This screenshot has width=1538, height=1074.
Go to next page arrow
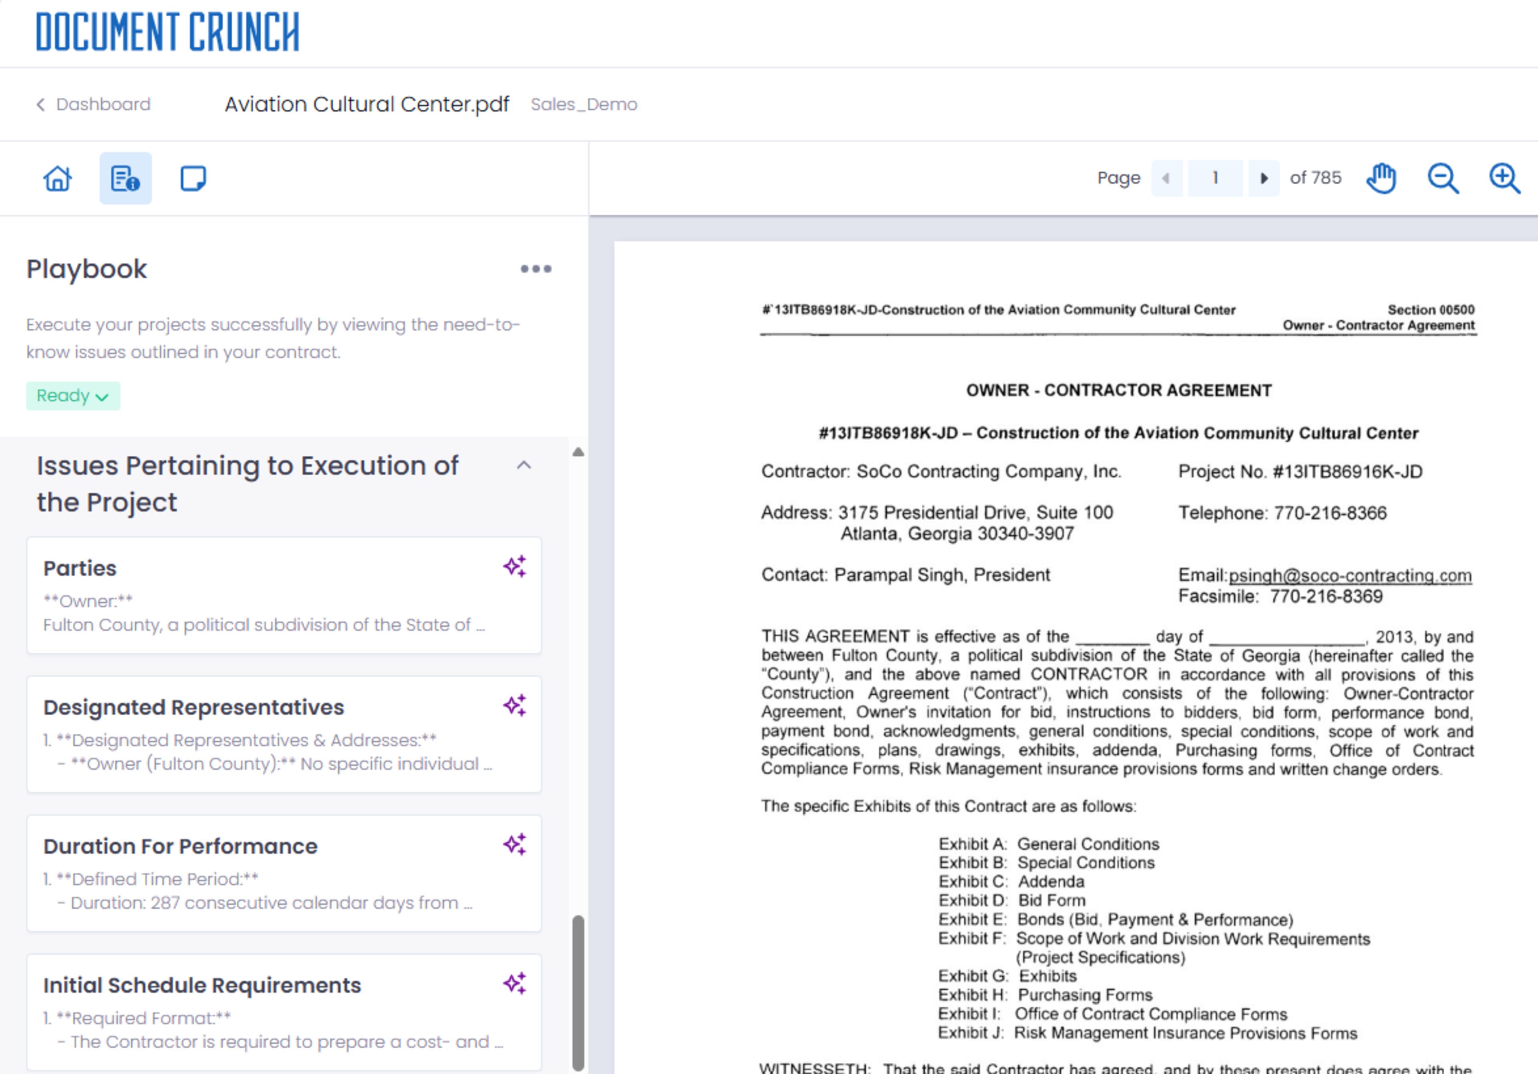tap(1263, 178)
